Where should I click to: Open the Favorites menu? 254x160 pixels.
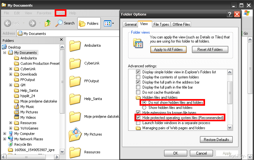(x=44, y=13)
